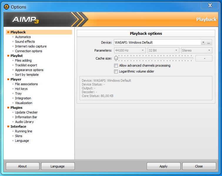222x176 pixels.
Task: Click 'Device: WASAPI: Windows Default' info line
Action: click(106, 80)
